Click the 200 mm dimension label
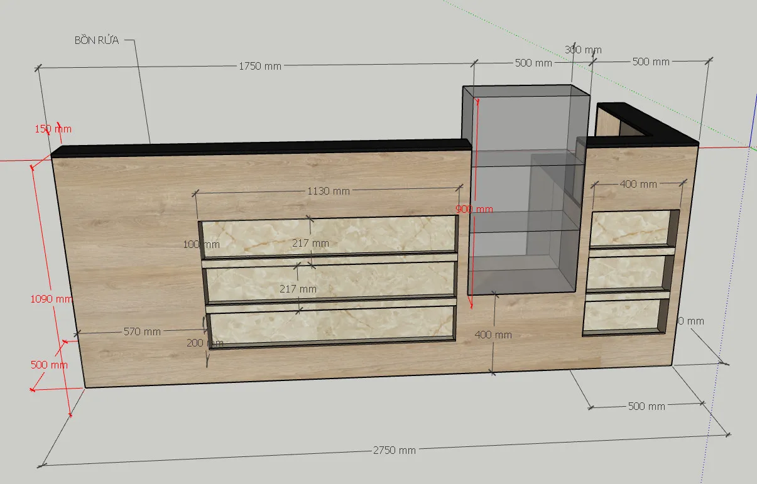This screenshot has width=757, height=484. (x=204, y=343)
